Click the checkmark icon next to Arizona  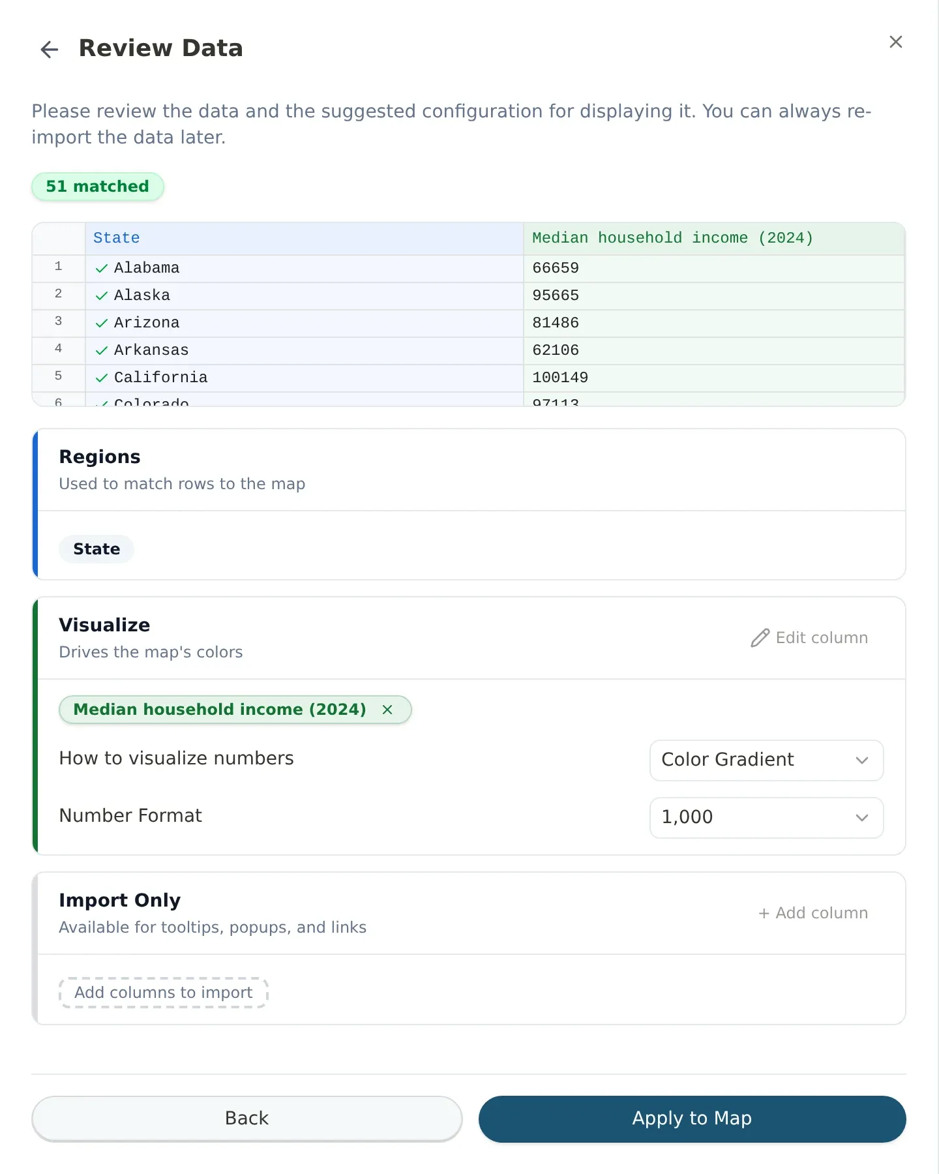(x=102, y=323)
